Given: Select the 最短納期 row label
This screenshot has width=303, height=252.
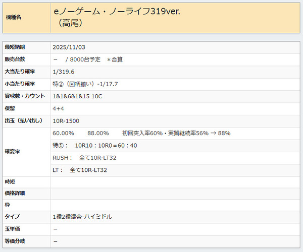Looking at the screenshot, I should pos(15,47).
